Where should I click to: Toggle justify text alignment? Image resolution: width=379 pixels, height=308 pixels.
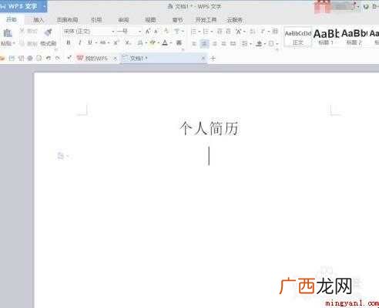tap(223, 43)
